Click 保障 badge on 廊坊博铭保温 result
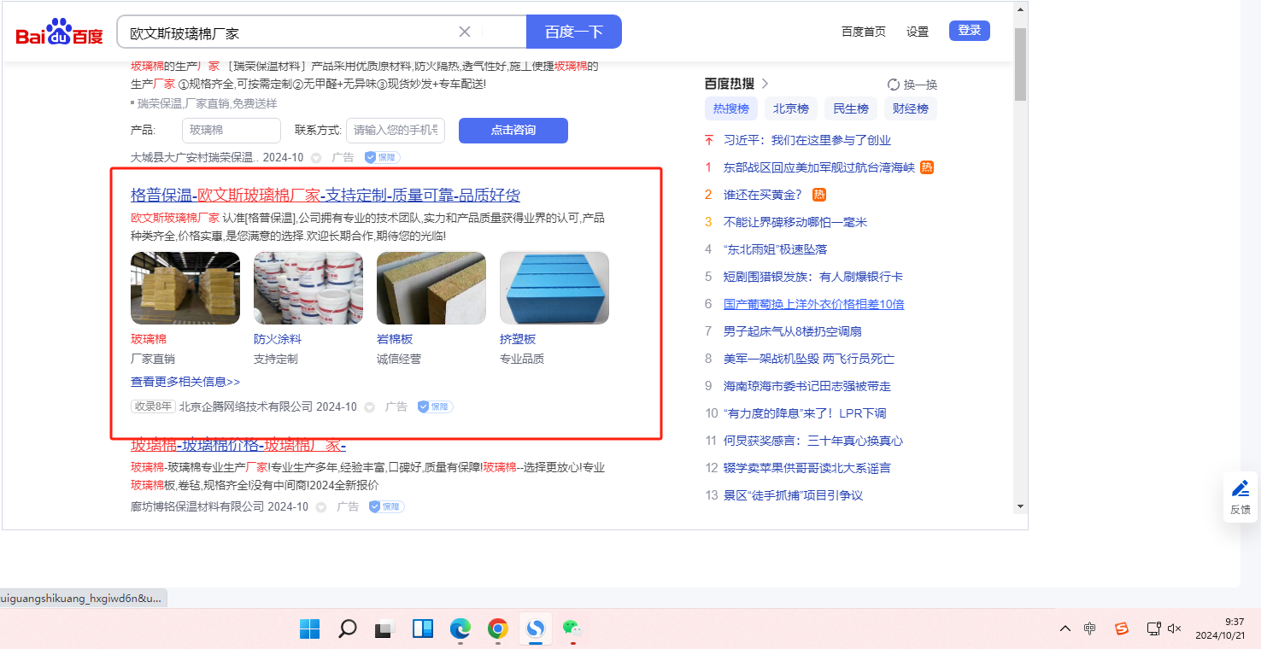The width and height of the screenshot is (1261, 649). [387, 507]
